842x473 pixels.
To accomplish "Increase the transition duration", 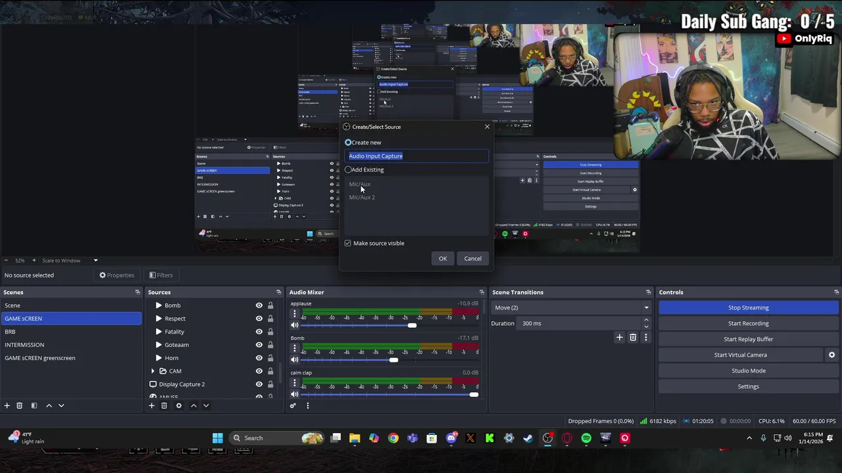I will click(646, 320).
